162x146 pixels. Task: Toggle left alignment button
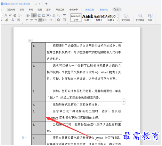click(27, 20)
